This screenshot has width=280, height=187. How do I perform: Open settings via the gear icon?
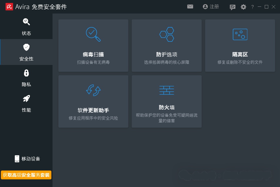tap(243, 7)
